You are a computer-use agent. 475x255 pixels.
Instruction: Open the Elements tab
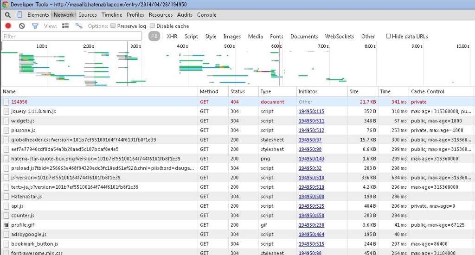coord(38,15)
